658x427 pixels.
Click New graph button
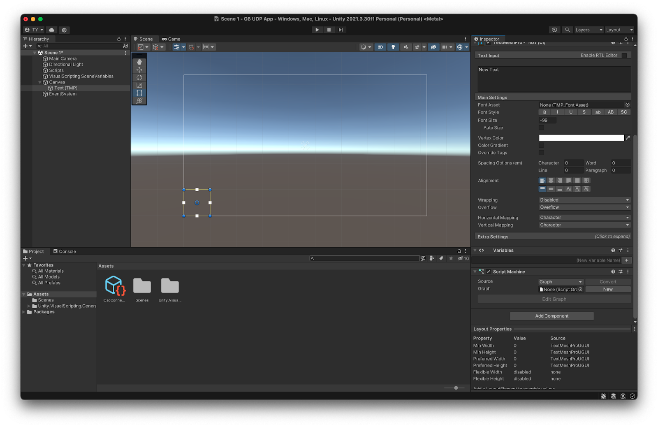(x=608, y=289)
